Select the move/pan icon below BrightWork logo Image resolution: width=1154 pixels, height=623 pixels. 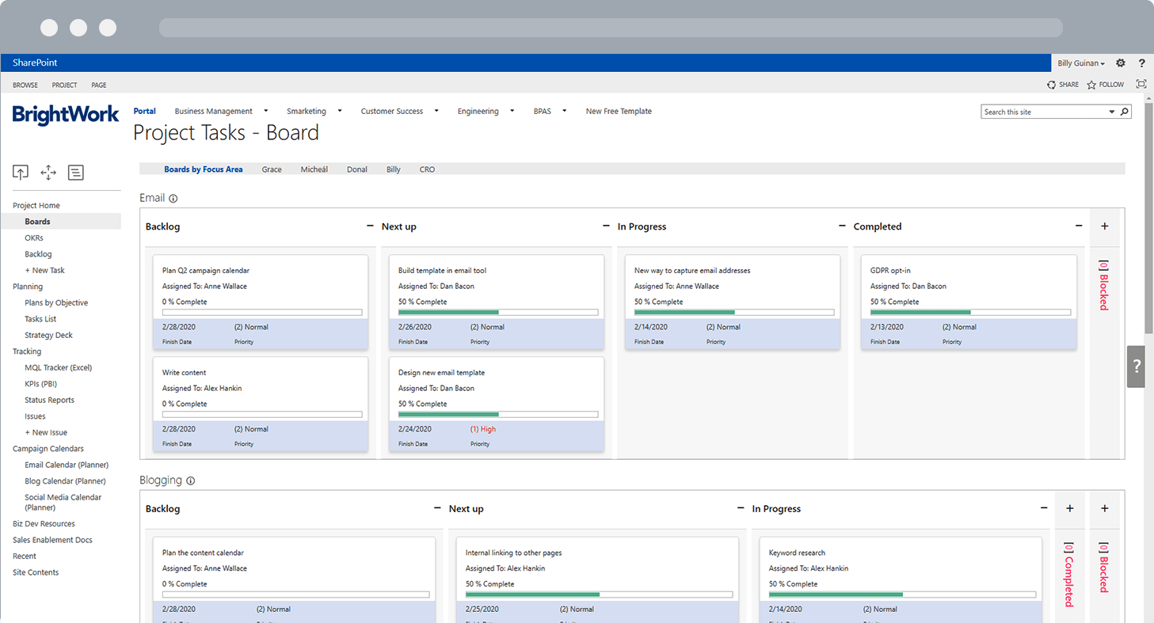pyautogui.click(x=48, y=172)
